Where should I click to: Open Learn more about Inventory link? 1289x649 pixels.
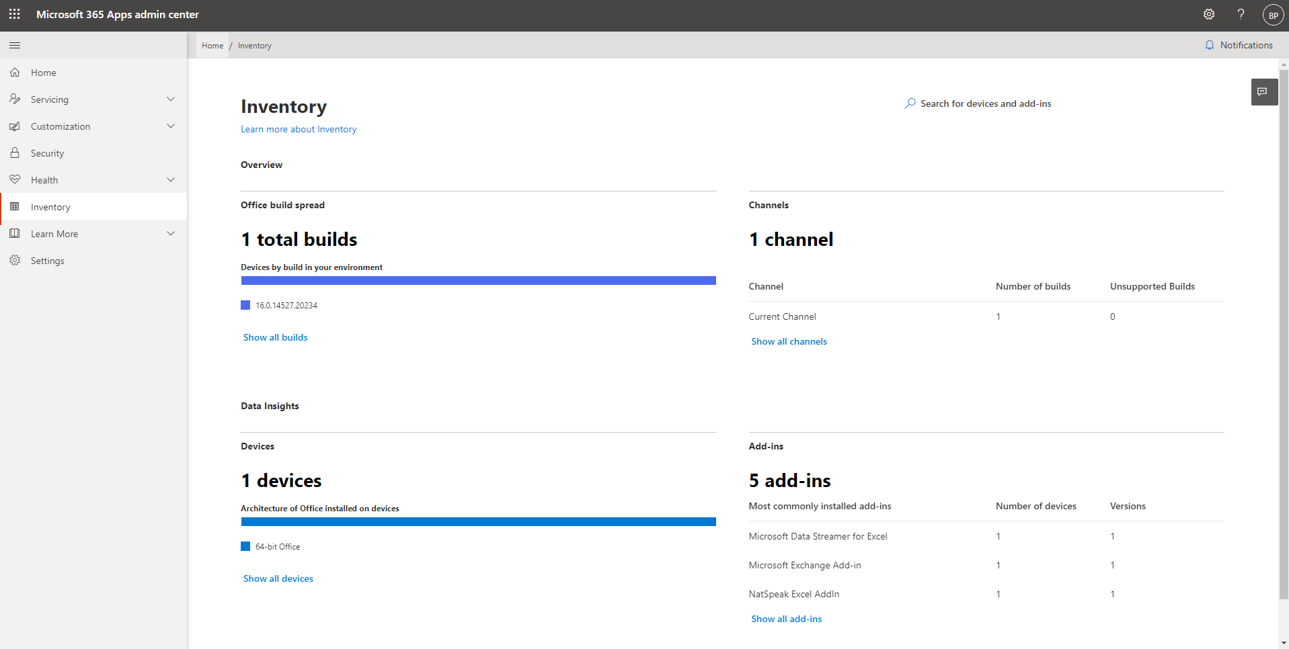[x=299, y=129]
